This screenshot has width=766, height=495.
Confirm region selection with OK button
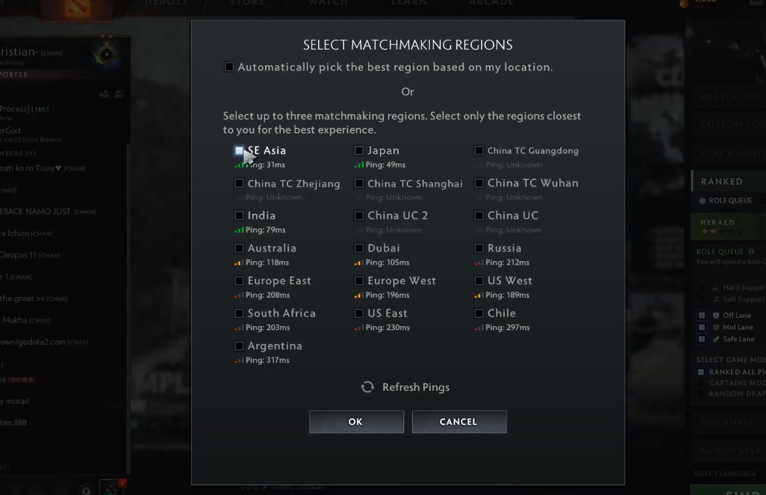point(357,422)
